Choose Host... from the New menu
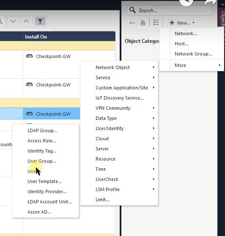 (181, 44)
